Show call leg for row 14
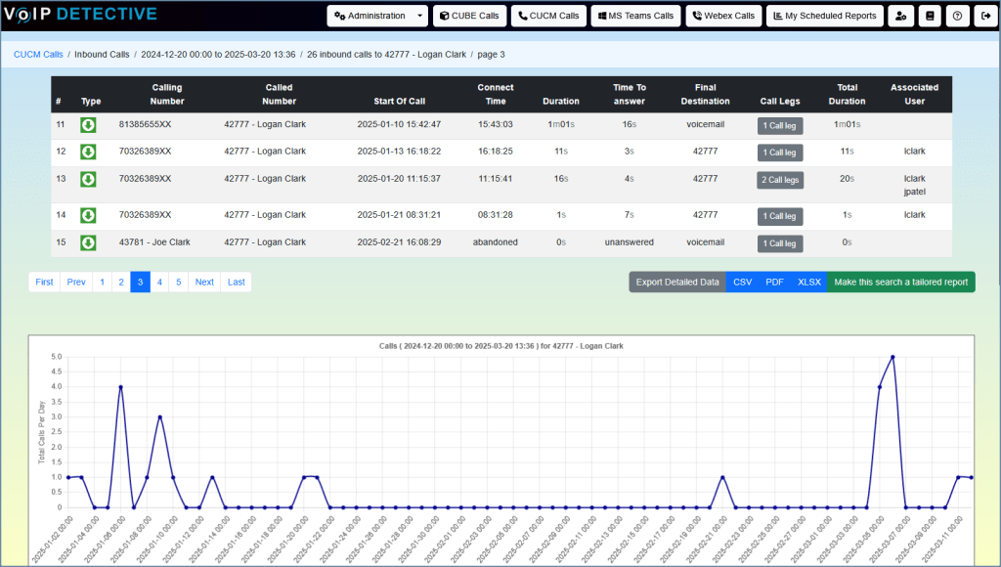Viewport: 1001px width, 567px height. [779, 216]
